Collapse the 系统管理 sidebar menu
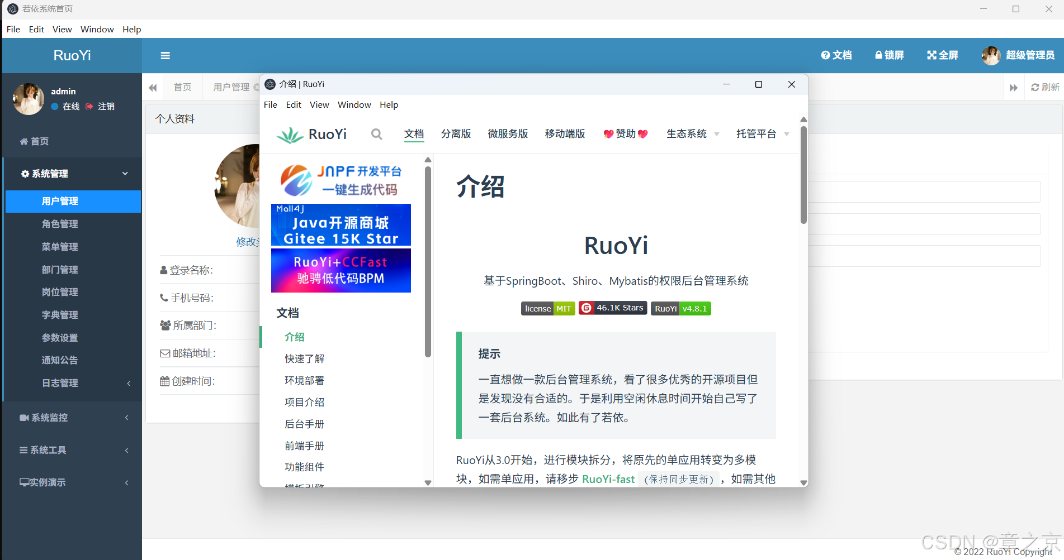This screenshot has width=1064, height=560. pyautogui.click(x=72, y=174)
